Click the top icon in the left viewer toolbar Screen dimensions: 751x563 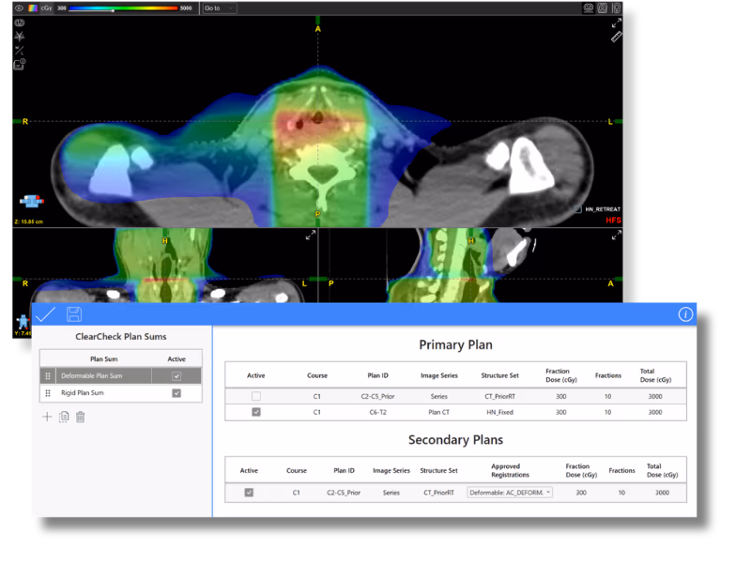point(20,23)
